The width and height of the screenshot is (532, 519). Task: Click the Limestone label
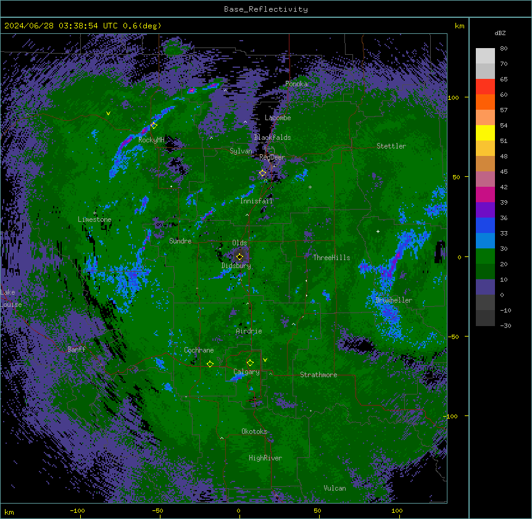point(94,219)
